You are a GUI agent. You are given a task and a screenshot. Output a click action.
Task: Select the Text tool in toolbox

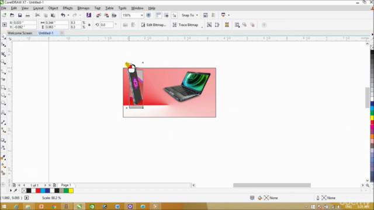[x=4, y=113]
